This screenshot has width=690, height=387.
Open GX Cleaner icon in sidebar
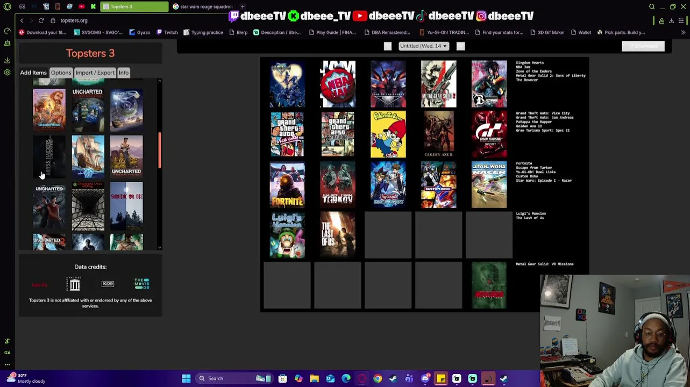click(x=7, y=43)
